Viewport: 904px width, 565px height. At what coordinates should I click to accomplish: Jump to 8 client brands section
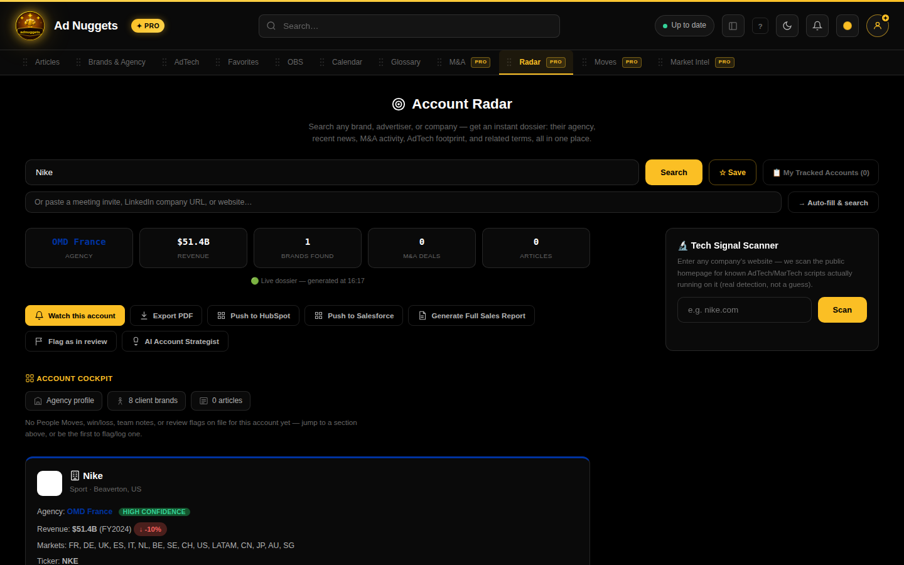(146, 401)
